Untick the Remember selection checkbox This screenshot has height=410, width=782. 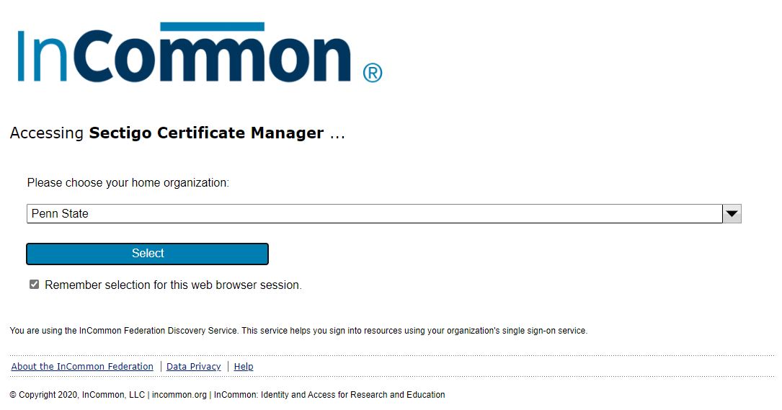(x=34, y=285)
